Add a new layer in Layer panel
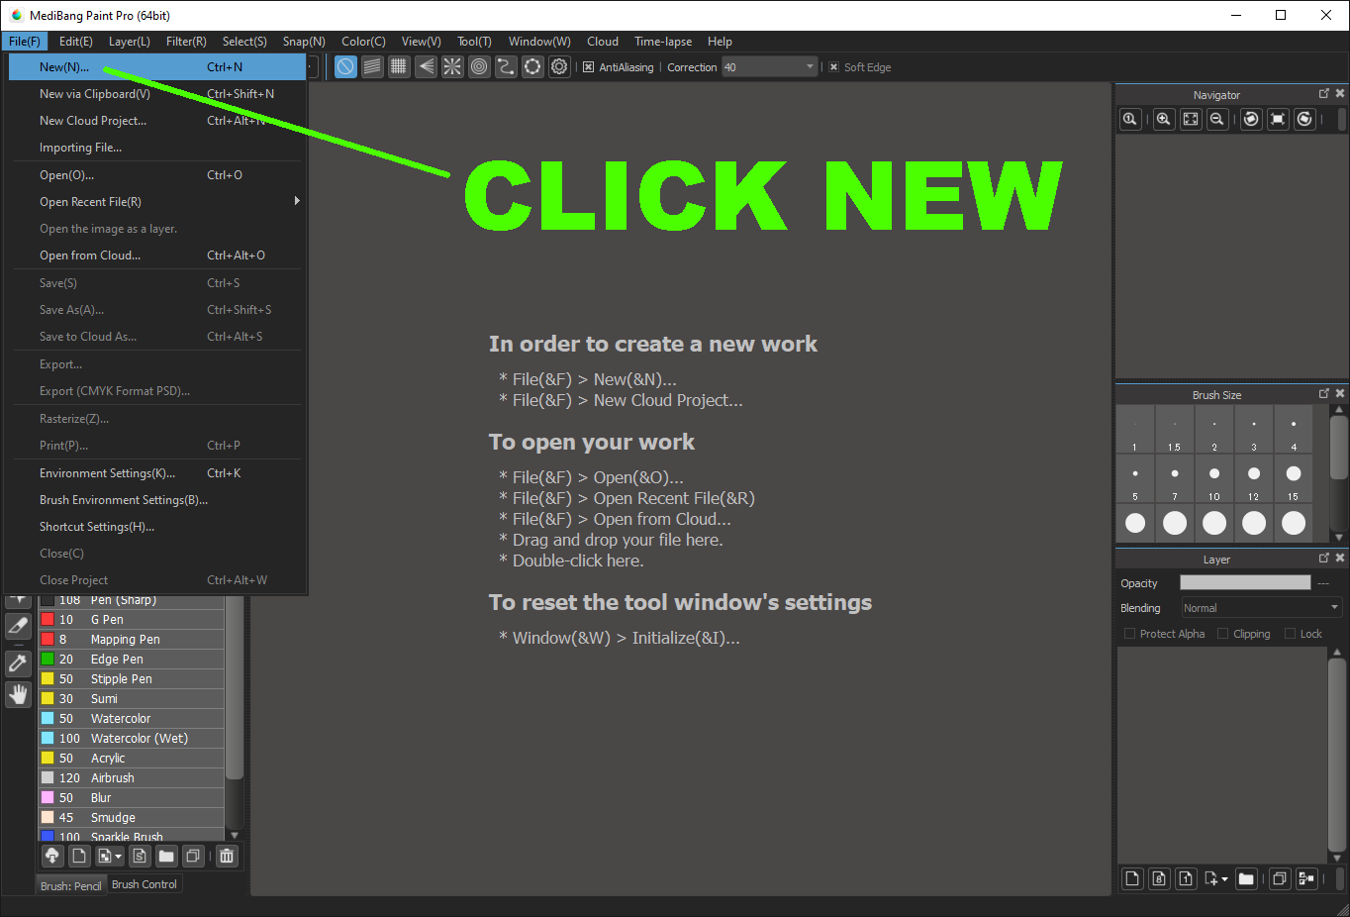The image size is (1350, 917). click(x=1132, y=877)
